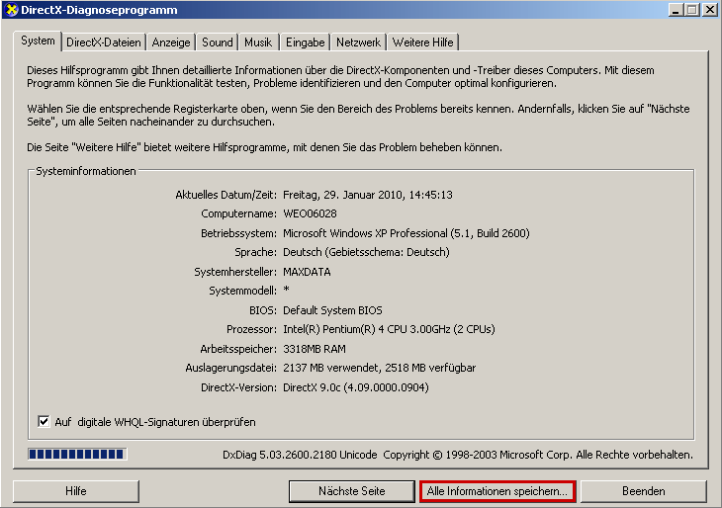Image resolution: width=722 pixels, height=508 pixels.
Task: Click the date value Freitag, 29. Januar 2010
Action: [368, 195]
